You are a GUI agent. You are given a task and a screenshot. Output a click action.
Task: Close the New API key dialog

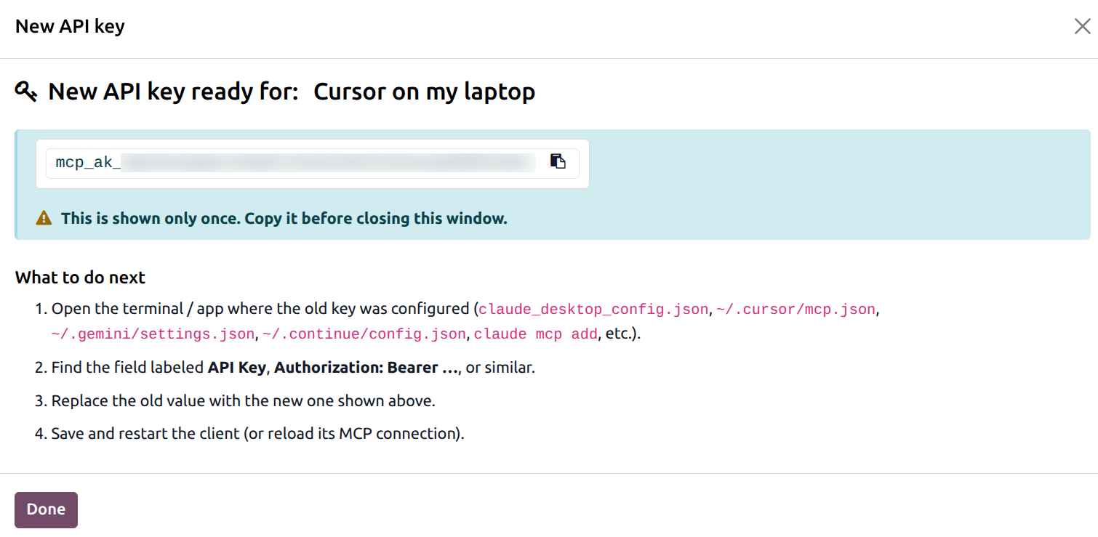point(1082,27)
